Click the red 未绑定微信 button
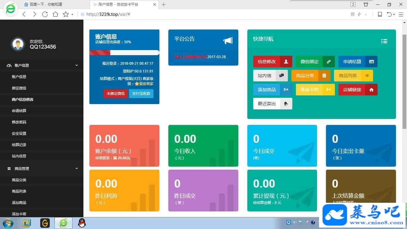The width and height of the screenshot is (407, 229). tap(116, 93)
